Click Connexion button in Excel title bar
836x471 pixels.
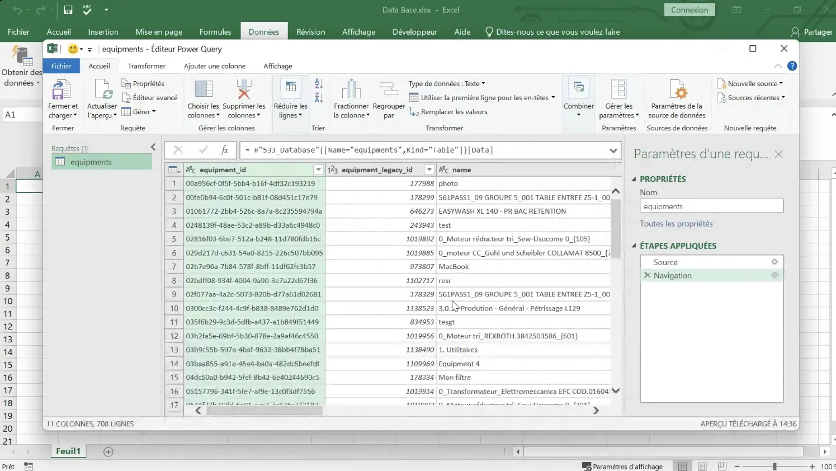click(x=689, y=10)
